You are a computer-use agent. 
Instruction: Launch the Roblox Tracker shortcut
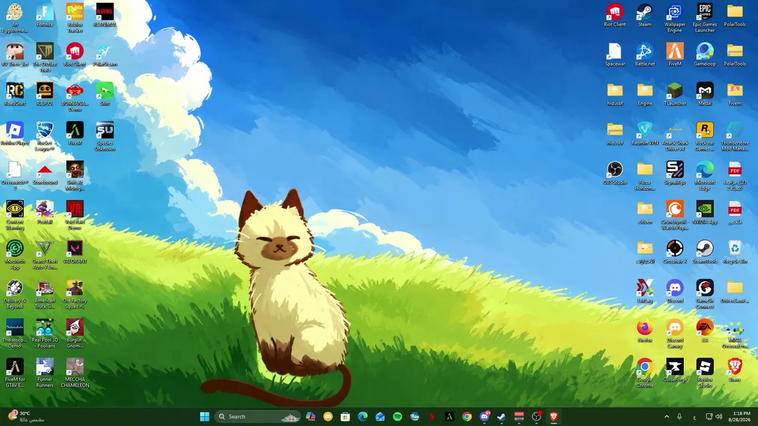point(75,18)
